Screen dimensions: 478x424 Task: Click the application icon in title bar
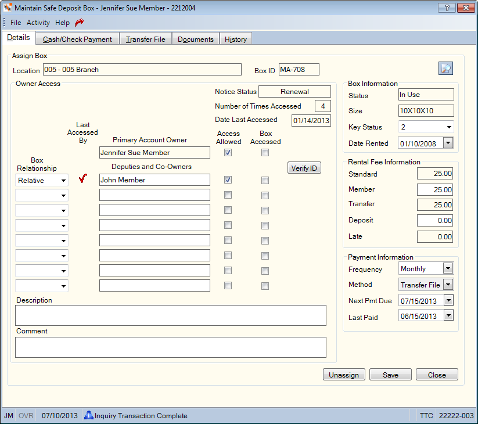point(8,8)
